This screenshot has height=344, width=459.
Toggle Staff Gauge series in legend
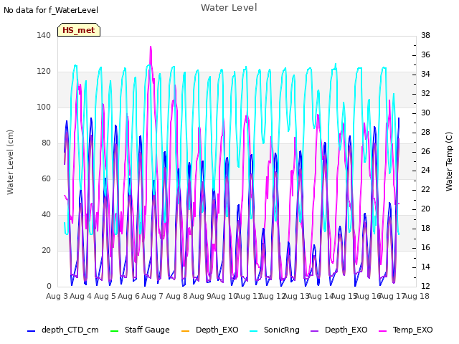[140, 330]
